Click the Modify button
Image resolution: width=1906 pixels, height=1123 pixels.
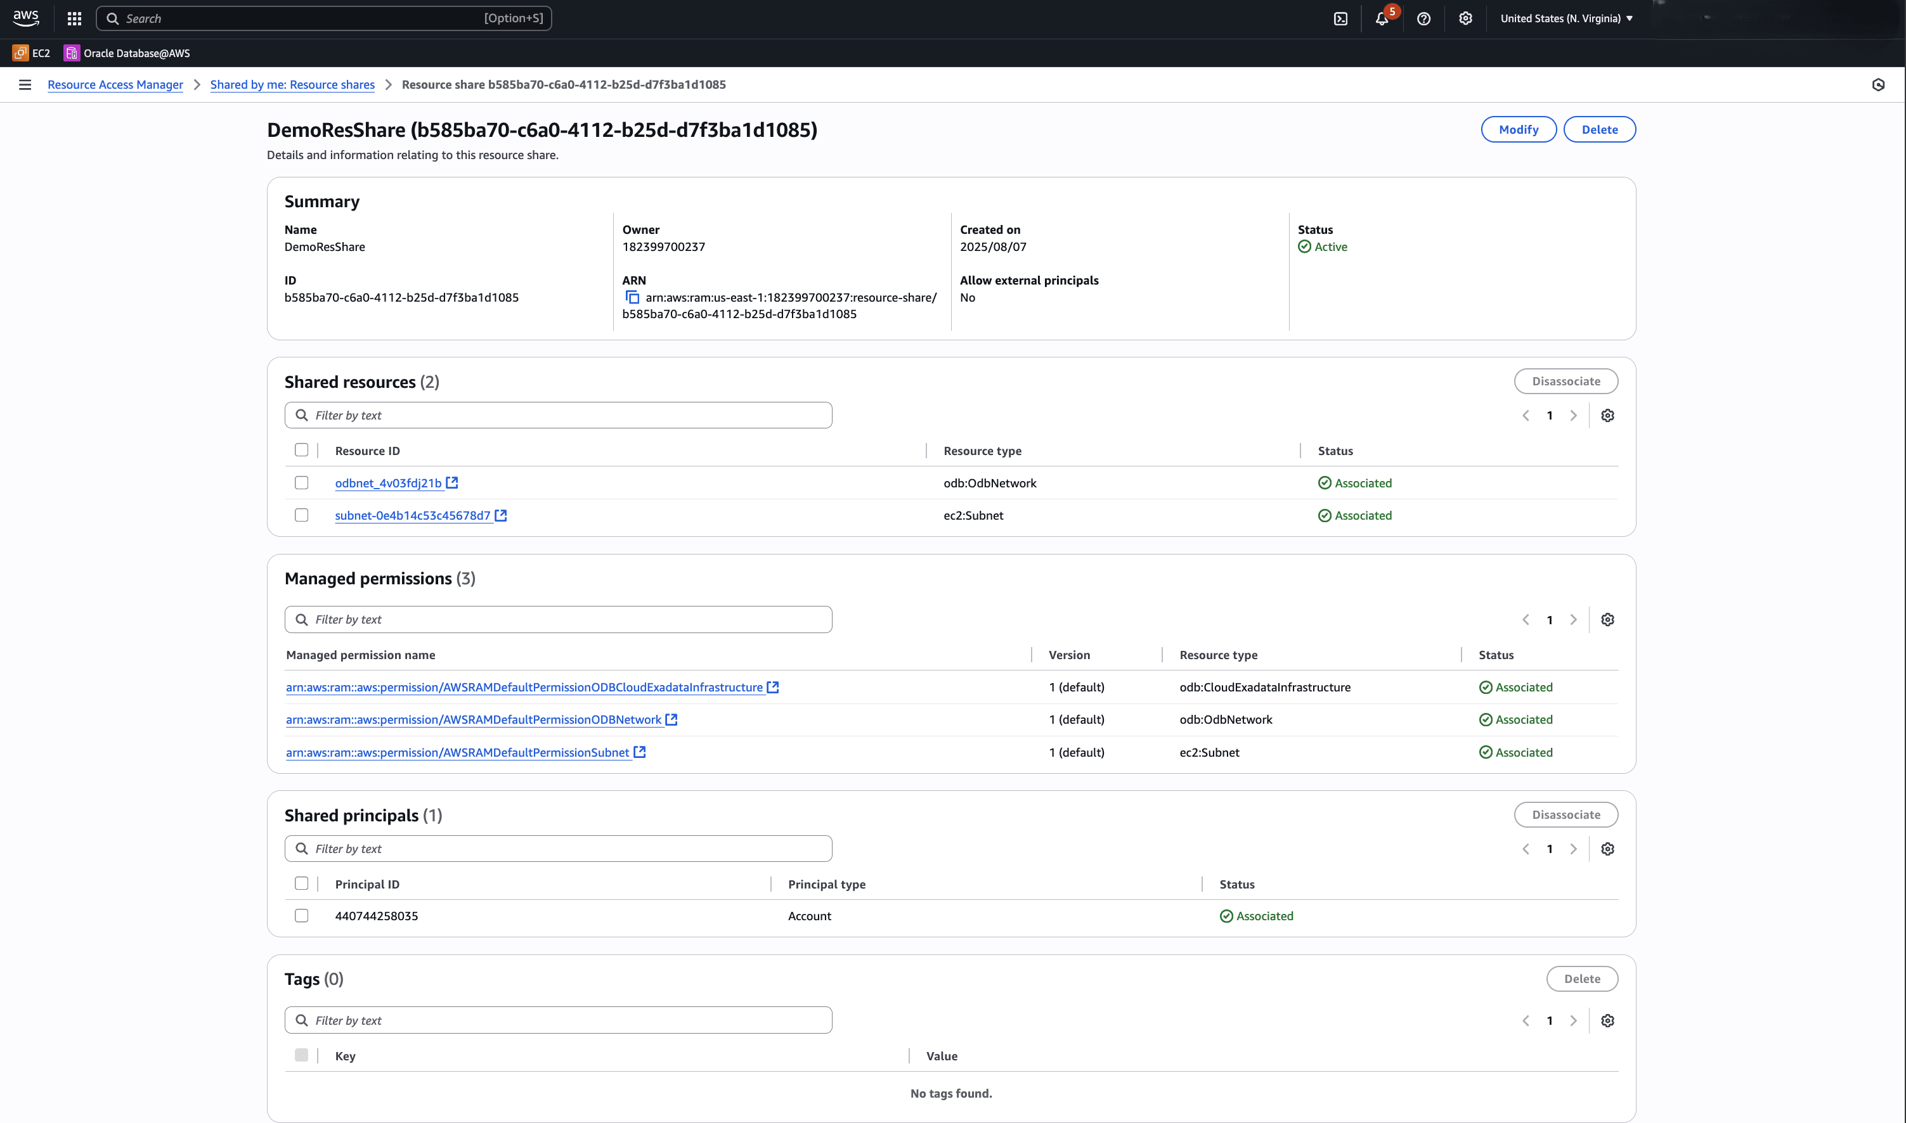pos(1518,129)
